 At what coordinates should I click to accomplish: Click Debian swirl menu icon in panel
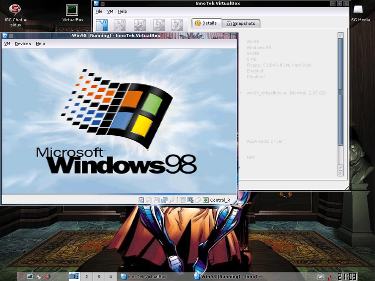click(21, 277)
